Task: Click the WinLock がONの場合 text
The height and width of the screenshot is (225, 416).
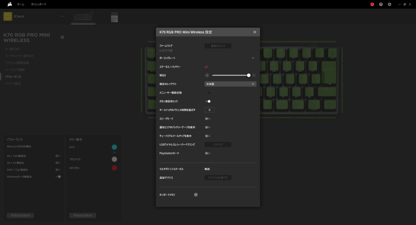Action: coord(19,146)
